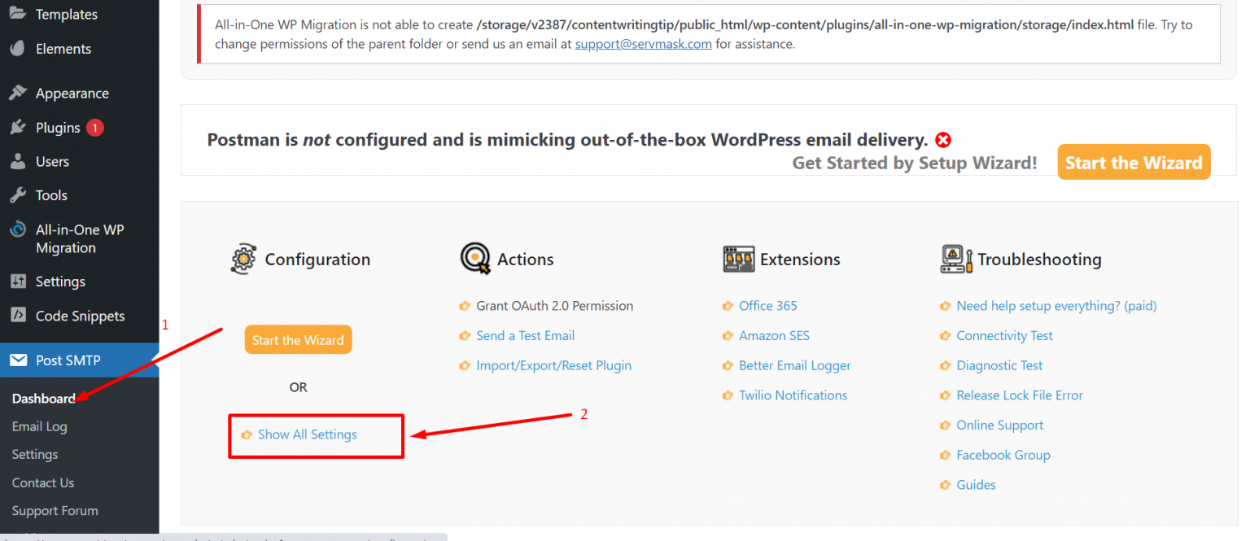Click the Users sidebar icon
The width and height of the screenshot is (1250, 541).
pyautogui.click(x=18, y=161)
